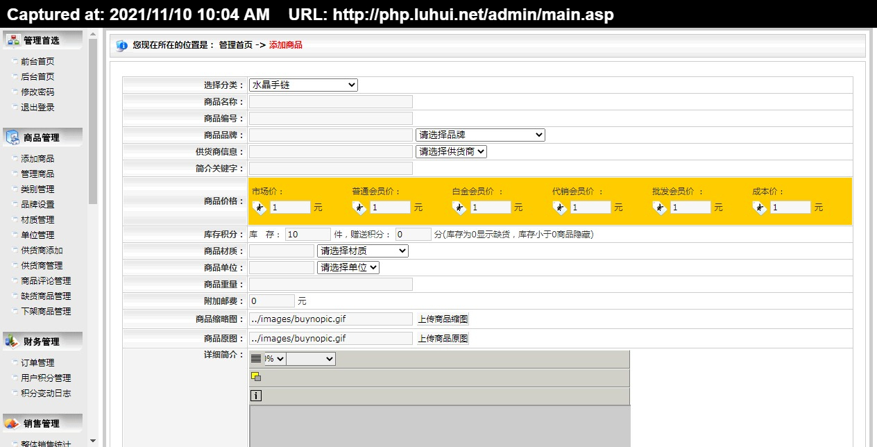Click the price tag icon under 白金会员价
Image resolution: width=877 pixels, height=447 pixels.
459,207
